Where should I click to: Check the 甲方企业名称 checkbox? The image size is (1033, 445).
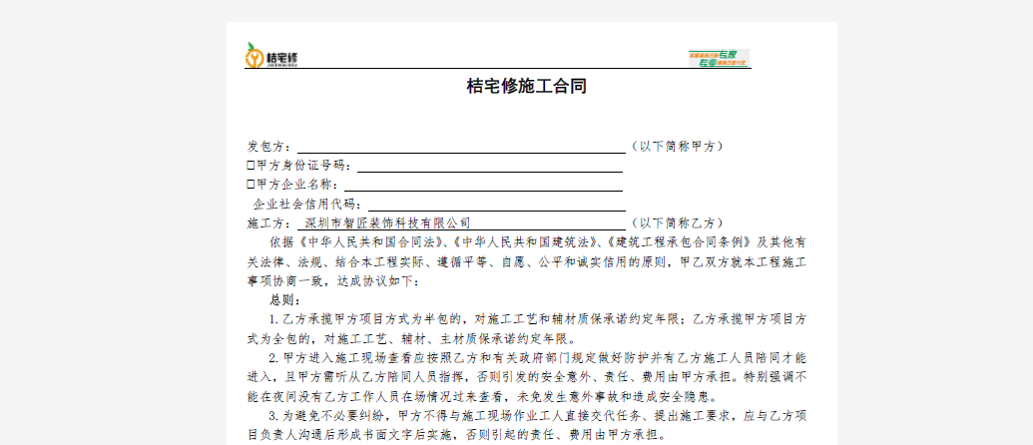pyautogui.click(x=251, y=185)
